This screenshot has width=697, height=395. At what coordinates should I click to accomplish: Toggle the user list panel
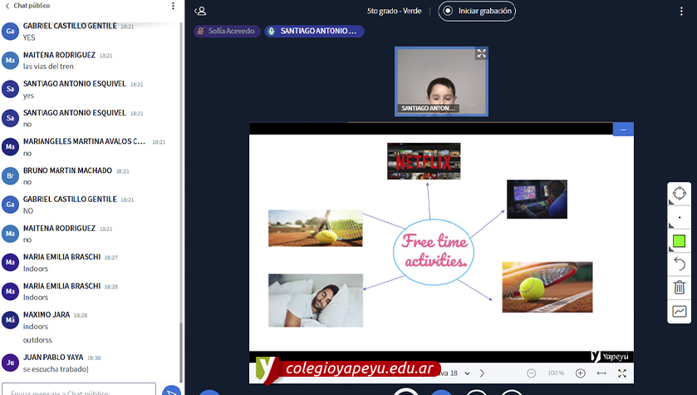coord(200,11)
